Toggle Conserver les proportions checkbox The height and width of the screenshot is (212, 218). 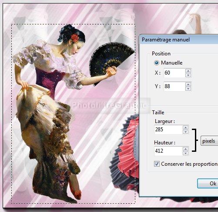(x=157, y=164)
